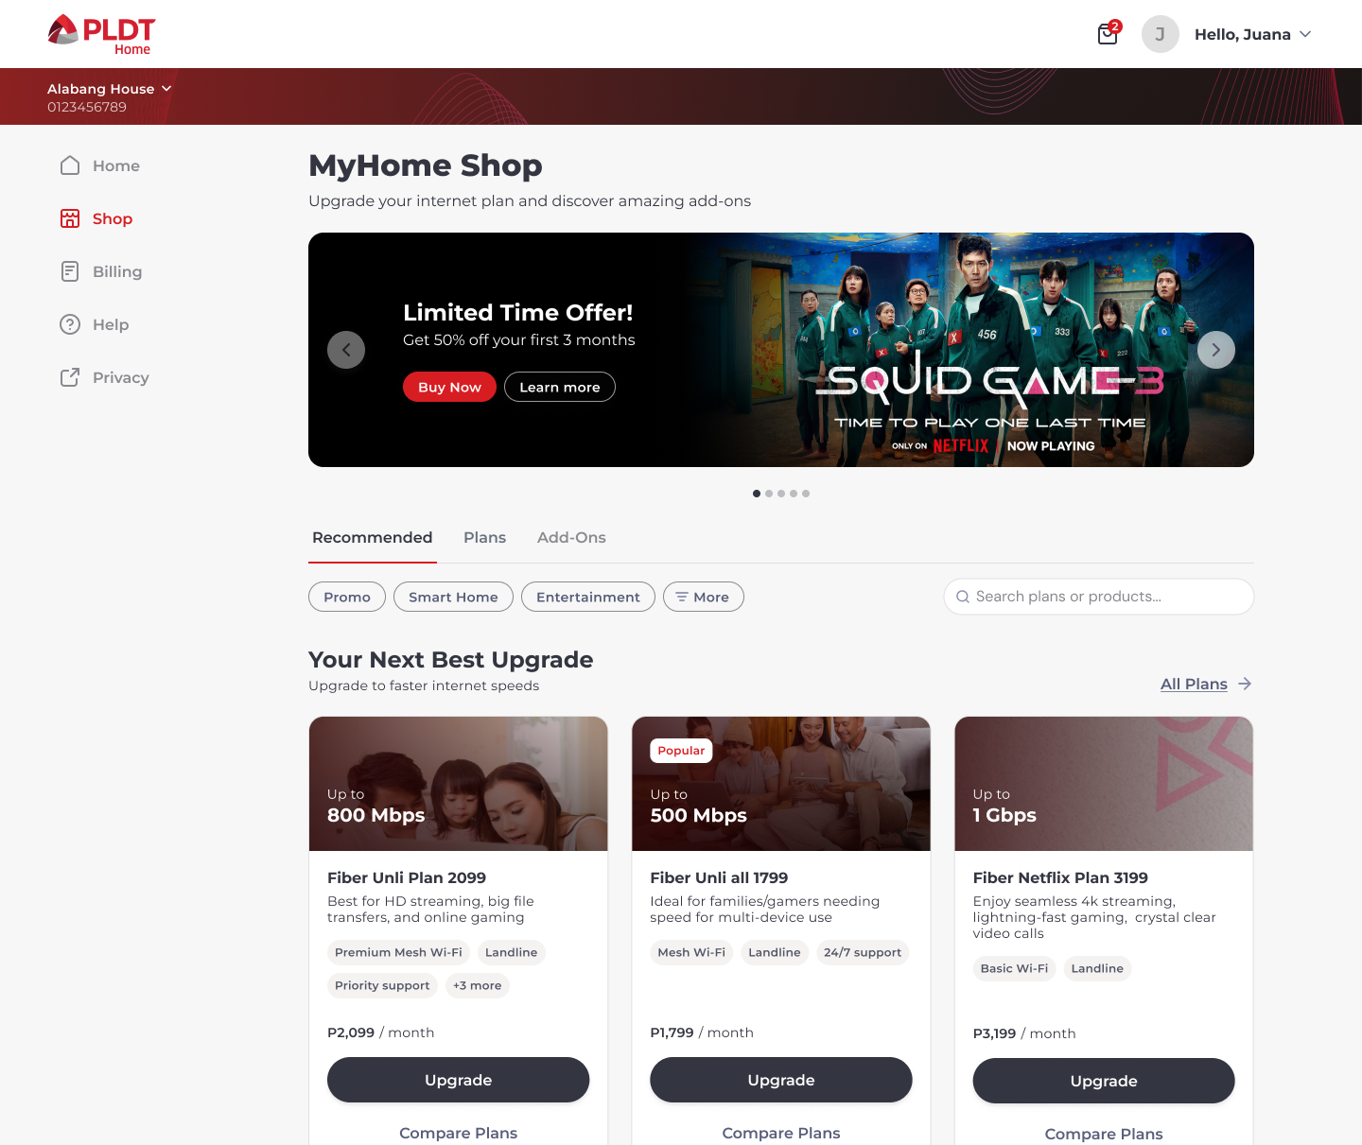
Task: Click the Help question mark icon
Action: tap(70, 324)
